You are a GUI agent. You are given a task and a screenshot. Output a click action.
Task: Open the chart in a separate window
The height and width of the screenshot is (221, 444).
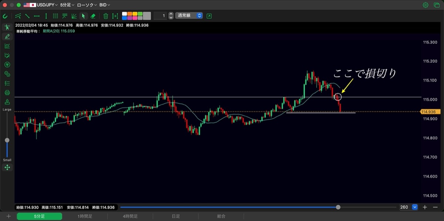coord(209,16)
